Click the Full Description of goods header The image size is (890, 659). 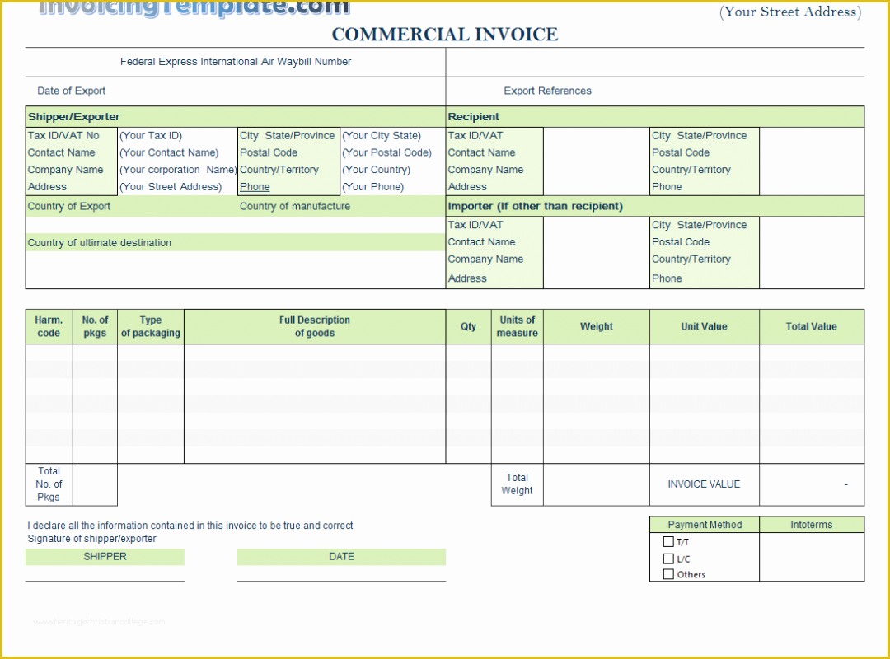pos(315,326)
